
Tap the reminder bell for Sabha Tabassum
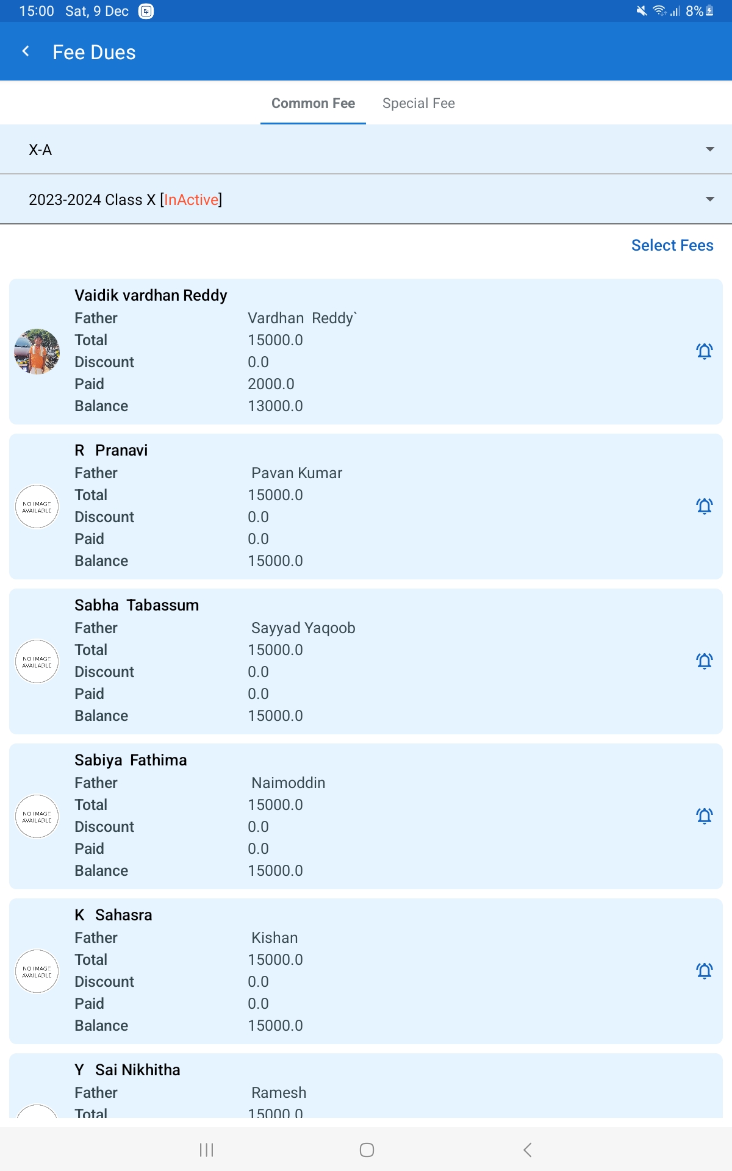pos(704,661)
